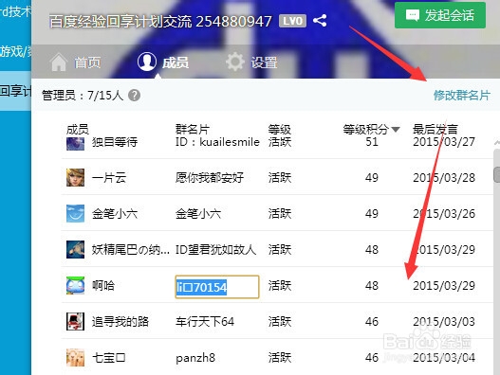
Task: Click the help question mark beside 管理员
Action: [x=134, y=96]
